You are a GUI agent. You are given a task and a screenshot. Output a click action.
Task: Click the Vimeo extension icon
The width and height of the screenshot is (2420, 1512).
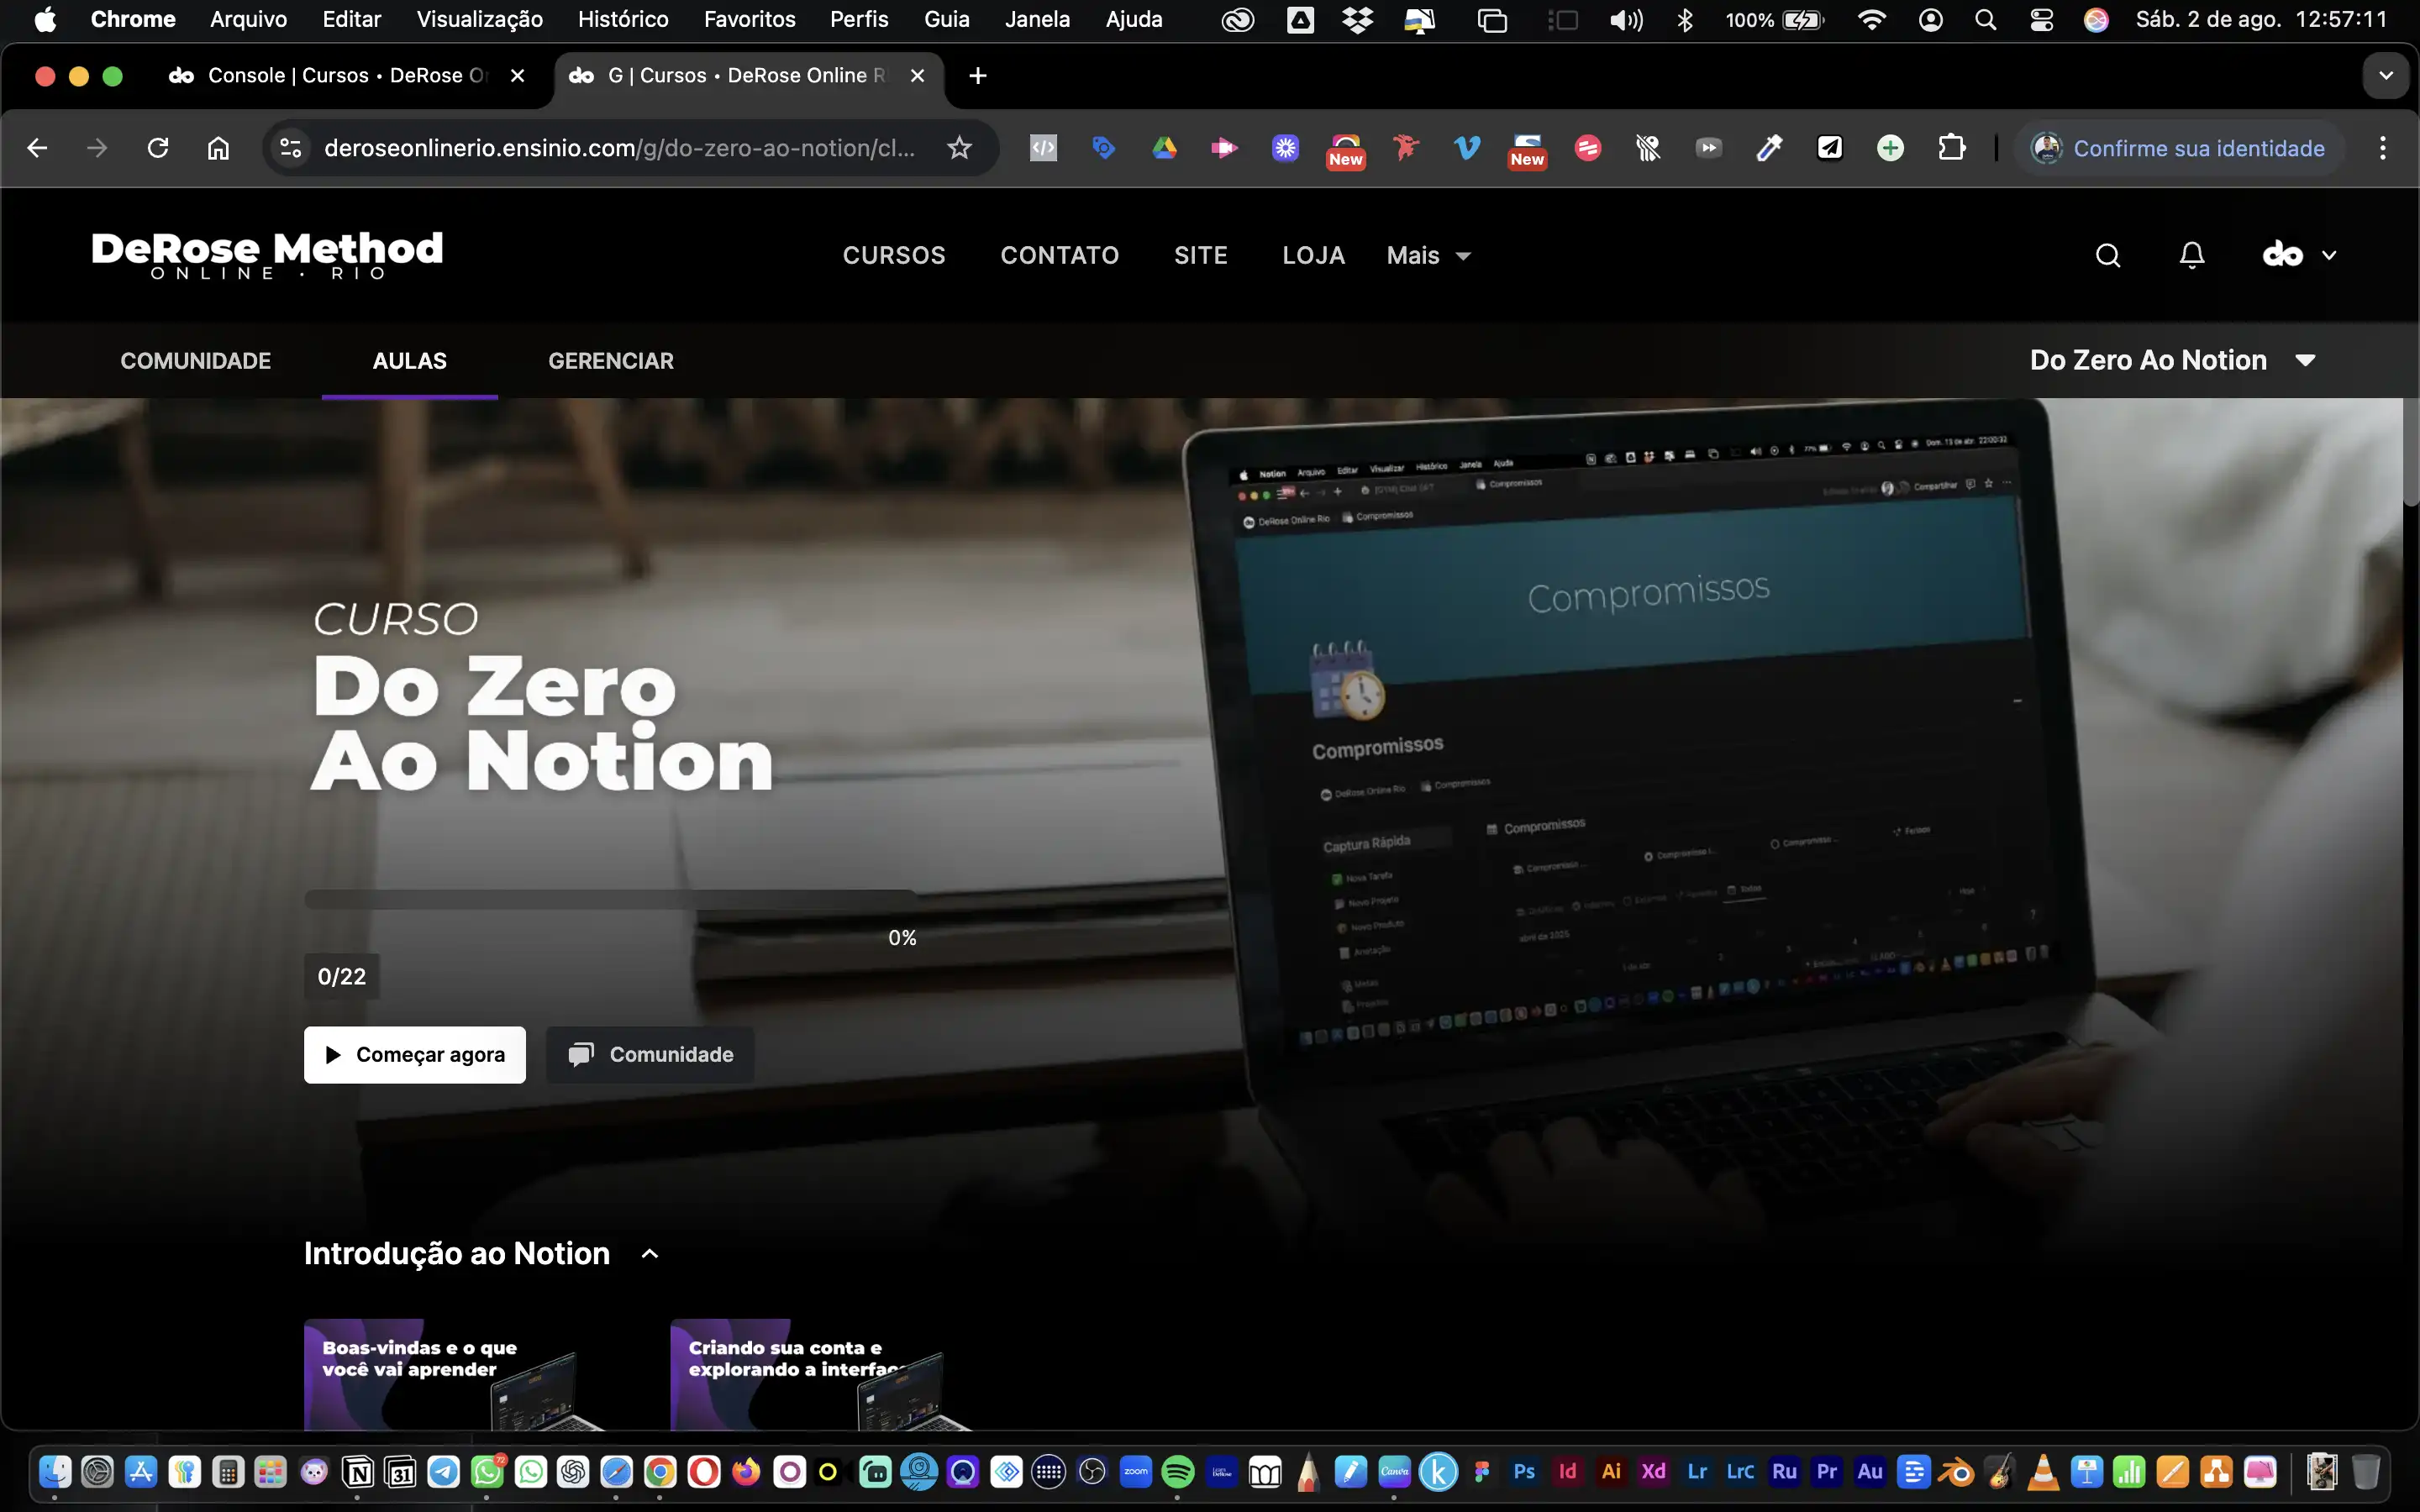(1466, 148)
